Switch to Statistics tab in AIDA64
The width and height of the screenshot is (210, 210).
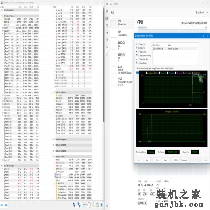point(171,68)
